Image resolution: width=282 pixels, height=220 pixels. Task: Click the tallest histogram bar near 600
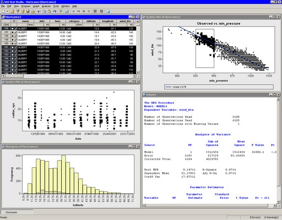[63, 174]
